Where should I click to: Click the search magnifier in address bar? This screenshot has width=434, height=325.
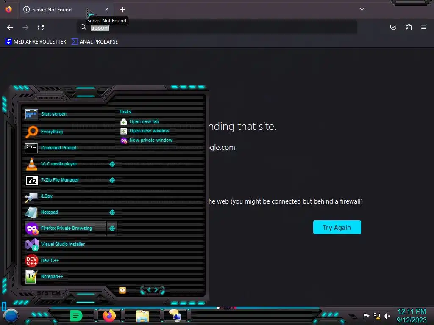83,27
